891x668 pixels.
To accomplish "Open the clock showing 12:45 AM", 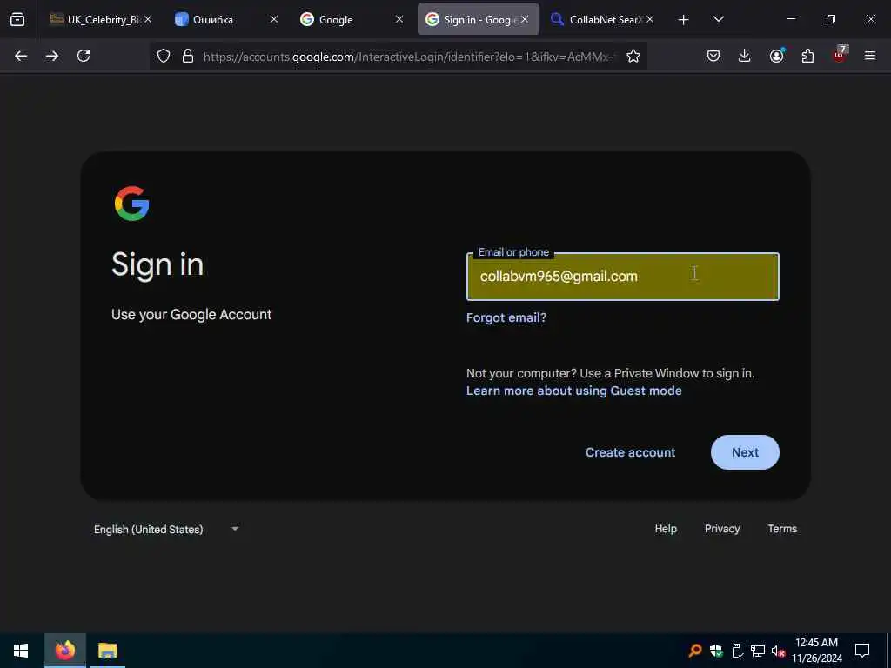I will 817,651.
